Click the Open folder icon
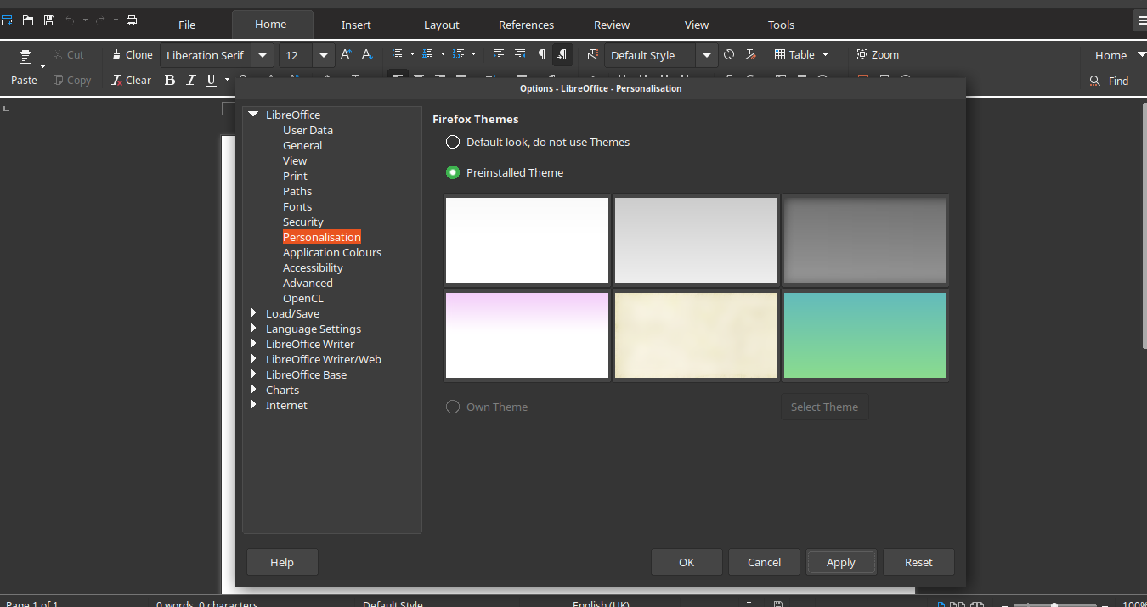The height and width of the screenshot is (607, 1147). click(x=28, y=20)
